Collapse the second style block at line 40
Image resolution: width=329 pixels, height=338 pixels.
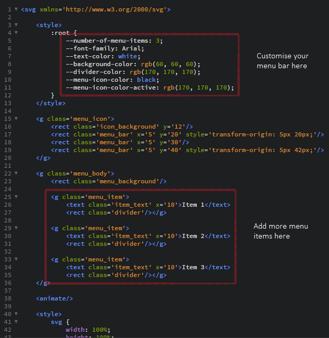(17, 314)
